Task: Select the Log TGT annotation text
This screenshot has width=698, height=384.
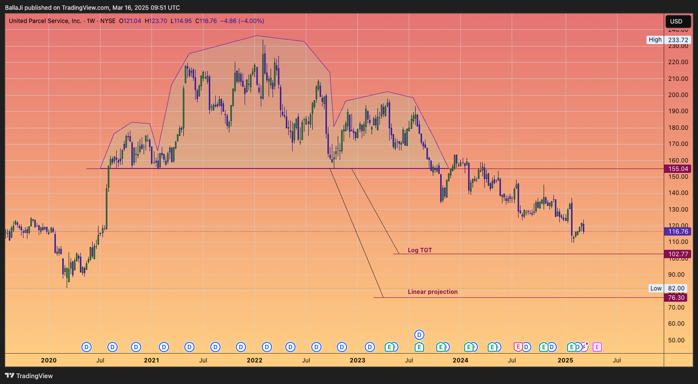Action: (x=420, y=250)
